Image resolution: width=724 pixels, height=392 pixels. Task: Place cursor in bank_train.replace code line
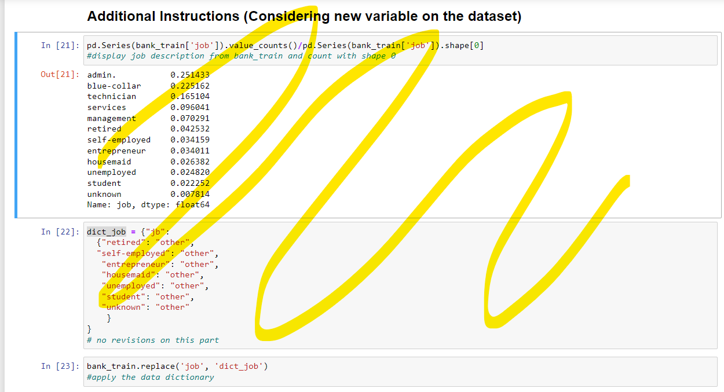(177, 366)
